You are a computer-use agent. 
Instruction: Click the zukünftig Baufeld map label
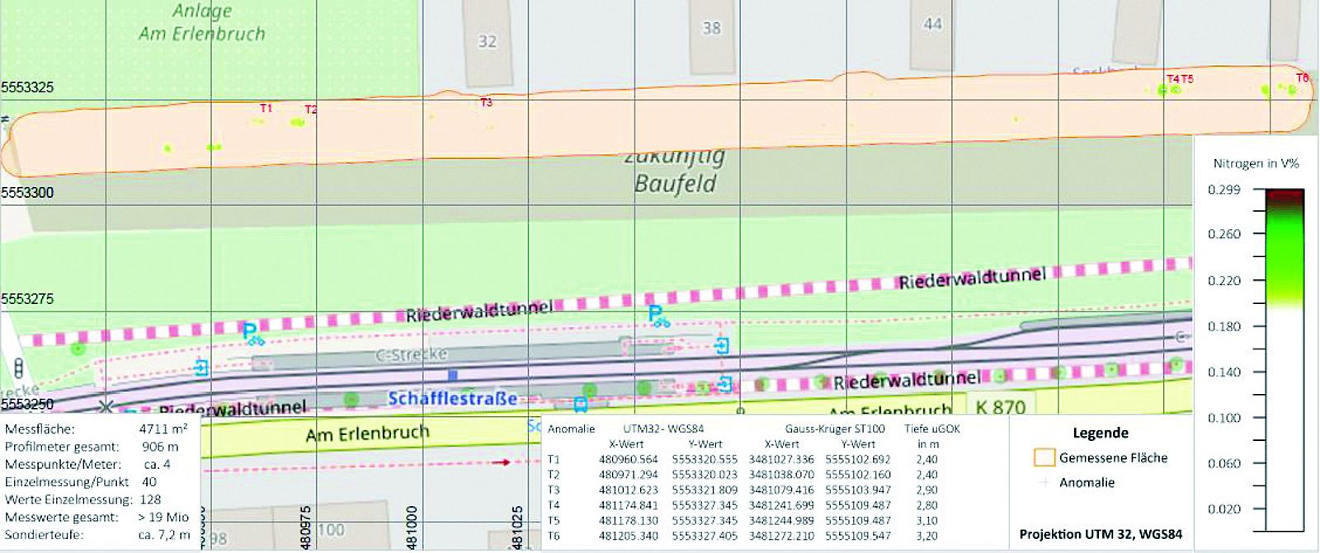click(x=675, y=171)
